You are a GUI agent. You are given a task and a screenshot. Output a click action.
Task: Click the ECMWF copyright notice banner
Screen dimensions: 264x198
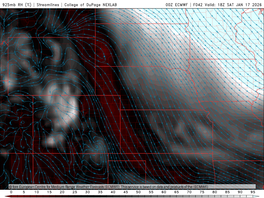pos(132,187)
